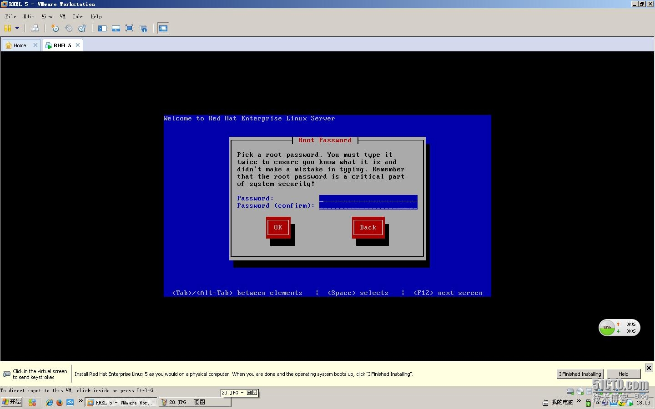The image size is (655, 409).
Task: Click the green 40% network monitor widget
Action: point(607,327)
